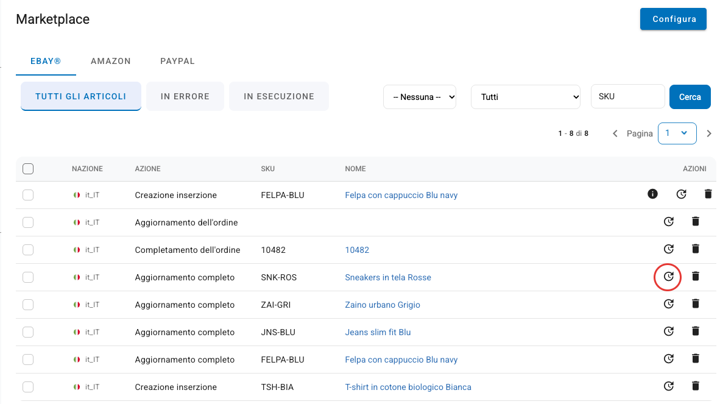The width and height of the screenshot is (720, 404).
Task: Click the NAZIONE column header
Action: (87, 169)
